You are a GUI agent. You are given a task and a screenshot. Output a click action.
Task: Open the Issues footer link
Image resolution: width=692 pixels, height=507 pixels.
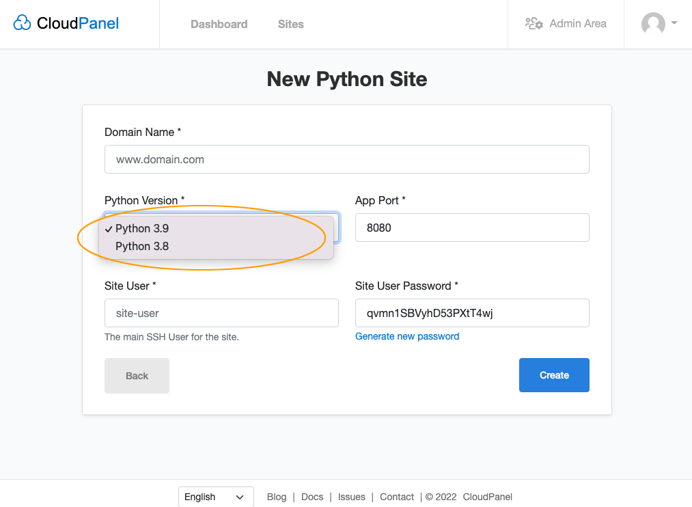pos(352,497)
